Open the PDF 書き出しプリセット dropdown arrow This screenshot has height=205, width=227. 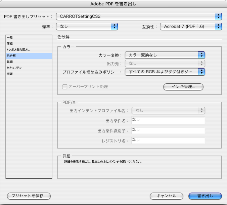pyautogui.click(x=218, y=16)
